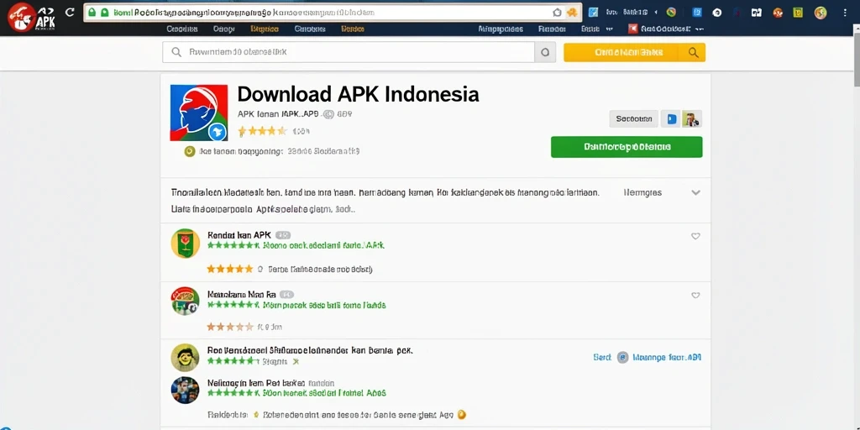Click the first list row title ending in APK
Image resolution: width=860 pixels, height=430 pixels.
pyautogui.click(x=239, y=235)
